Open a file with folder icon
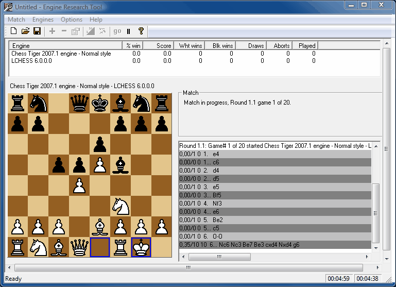Screen dimensions: 396x287 25,31
